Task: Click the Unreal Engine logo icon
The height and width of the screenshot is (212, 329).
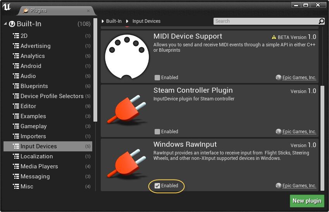Action: [7, 7]
